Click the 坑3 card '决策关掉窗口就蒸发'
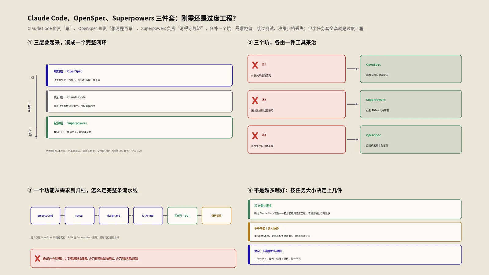 click(x=296, y=140)
